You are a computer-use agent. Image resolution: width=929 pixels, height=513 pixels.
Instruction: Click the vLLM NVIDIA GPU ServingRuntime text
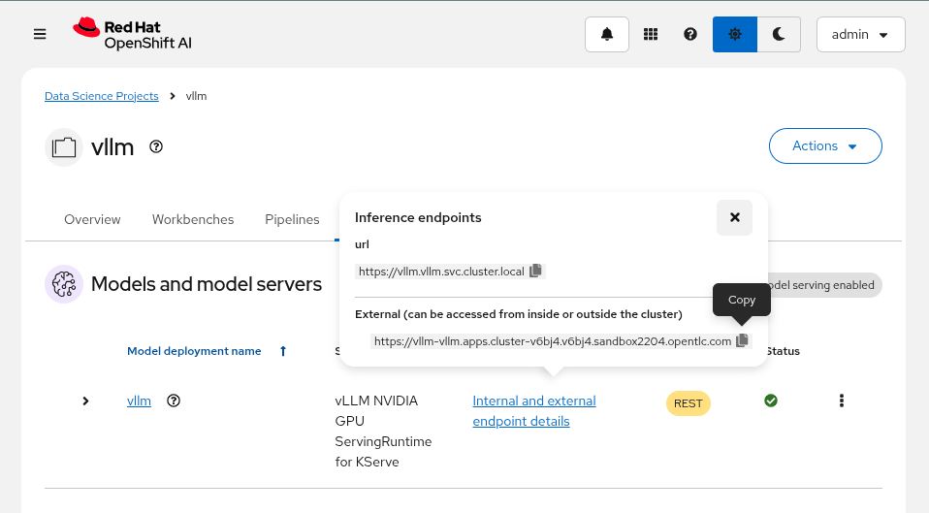point(383,432)
